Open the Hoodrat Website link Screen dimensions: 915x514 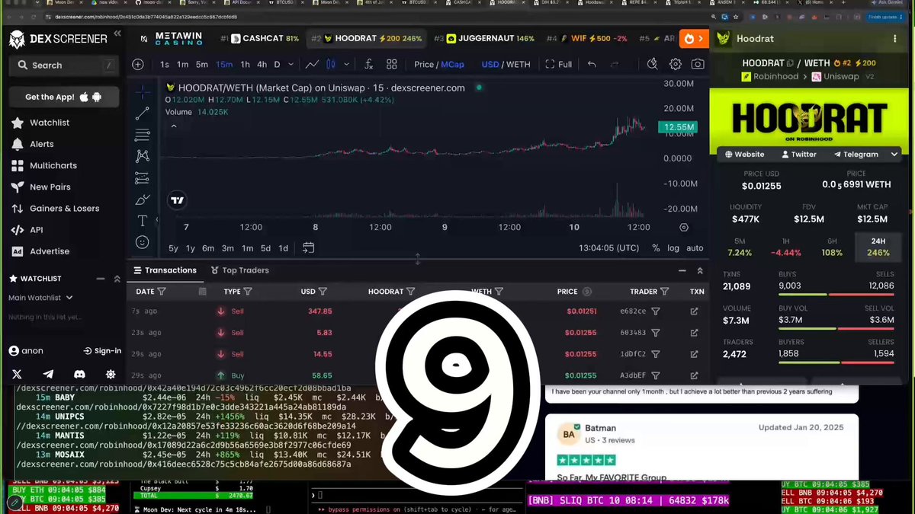point(744,155)
